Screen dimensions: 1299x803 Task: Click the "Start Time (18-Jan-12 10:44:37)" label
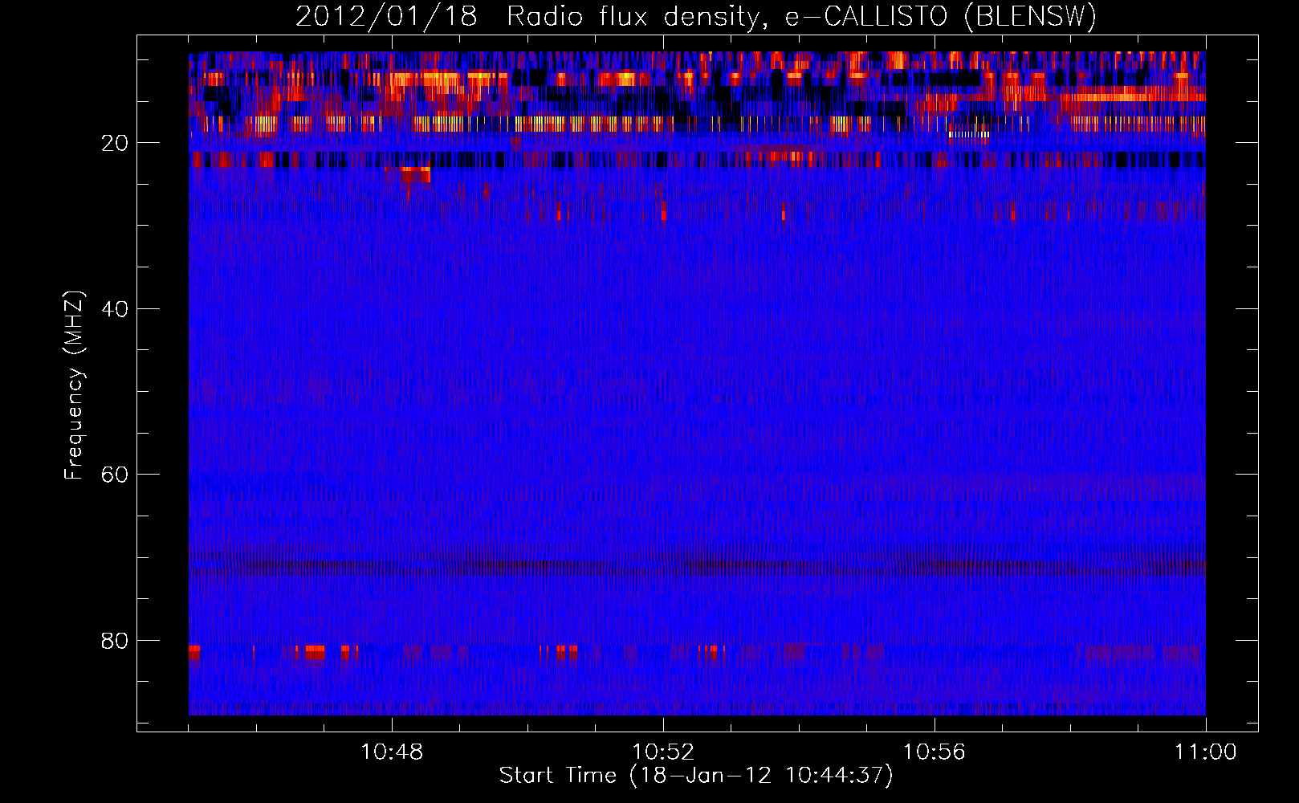tap(696, 776)
